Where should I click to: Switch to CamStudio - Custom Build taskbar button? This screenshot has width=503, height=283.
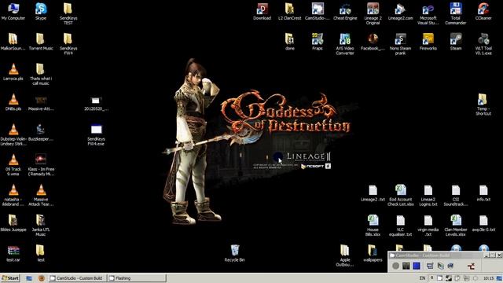pos(77,278)
